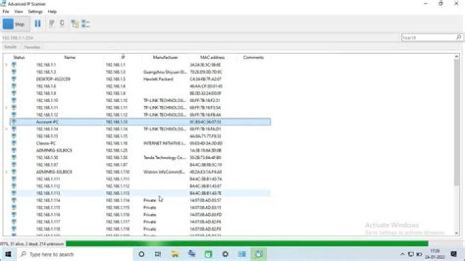Open Task View on the taskbar
Image resolution: width=465 pixels, height=261 pixels.
[158, 254]
